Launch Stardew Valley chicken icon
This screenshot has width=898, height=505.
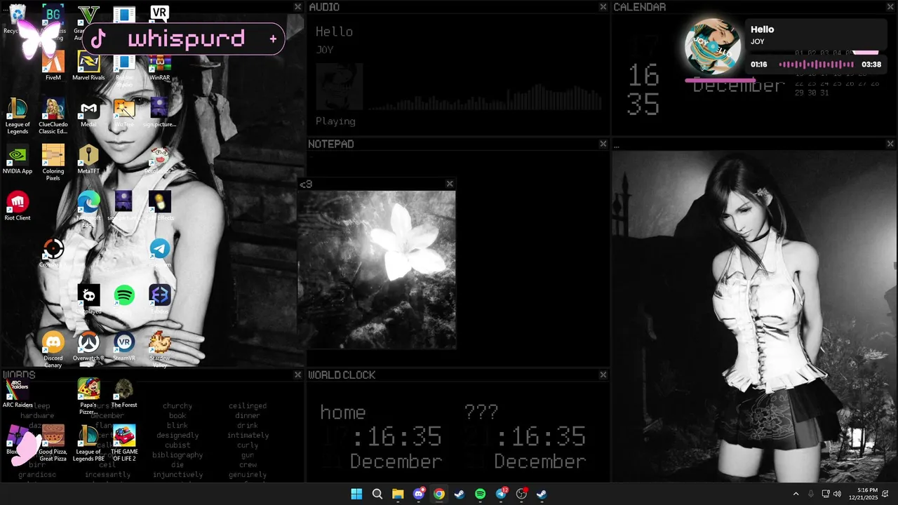click(x=159, y=349)
